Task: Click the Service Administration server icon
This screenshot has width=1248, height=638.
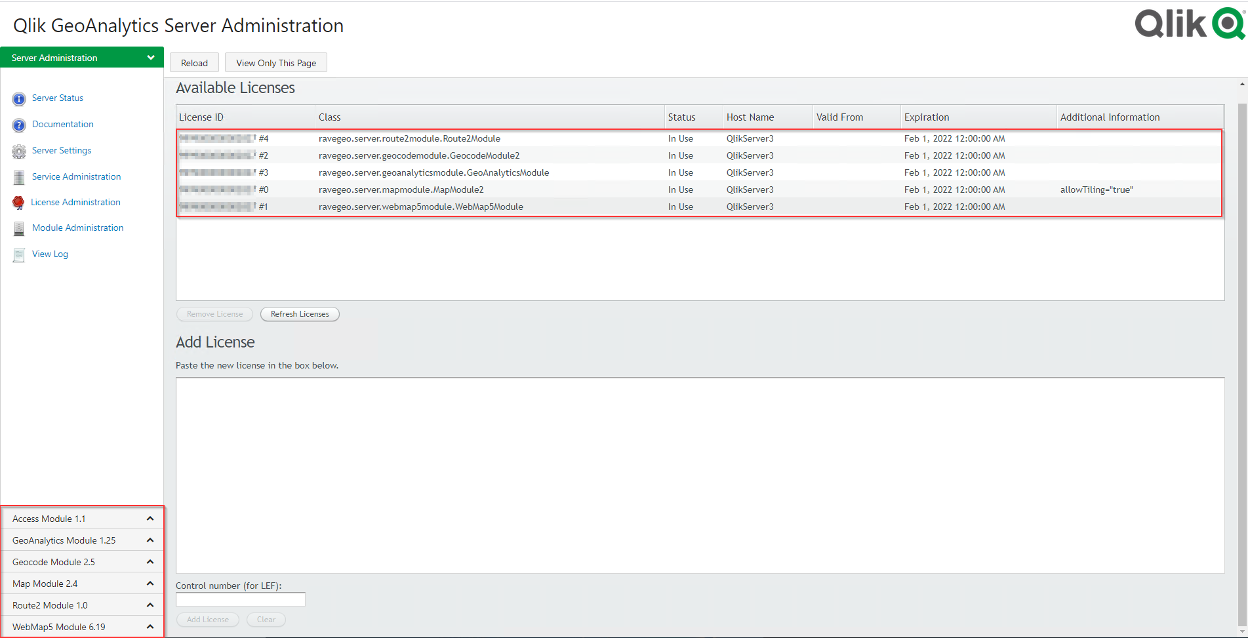Action: 19,177
